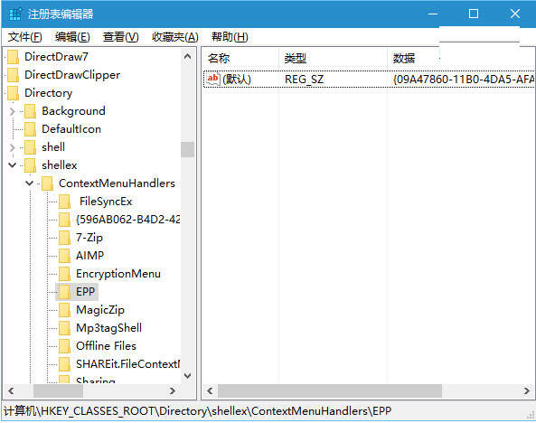
Task: Click the AIMP key folder icon
Action: point(64,256)
